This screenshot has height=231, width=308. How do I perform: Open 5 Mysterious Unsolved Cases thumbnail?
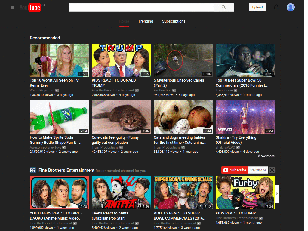tap(183, 60)
